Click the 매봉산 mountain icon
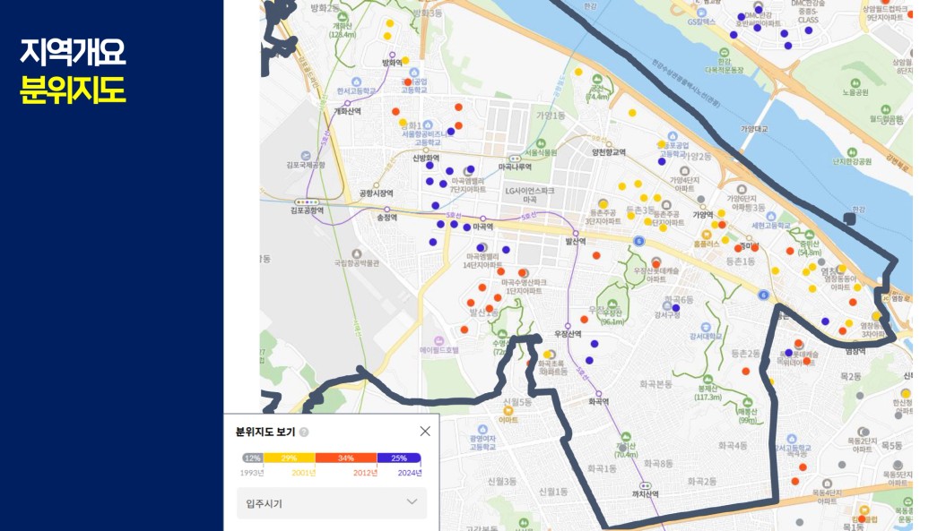The height and width of the screenshot is (531, 946). click(747, 403)
